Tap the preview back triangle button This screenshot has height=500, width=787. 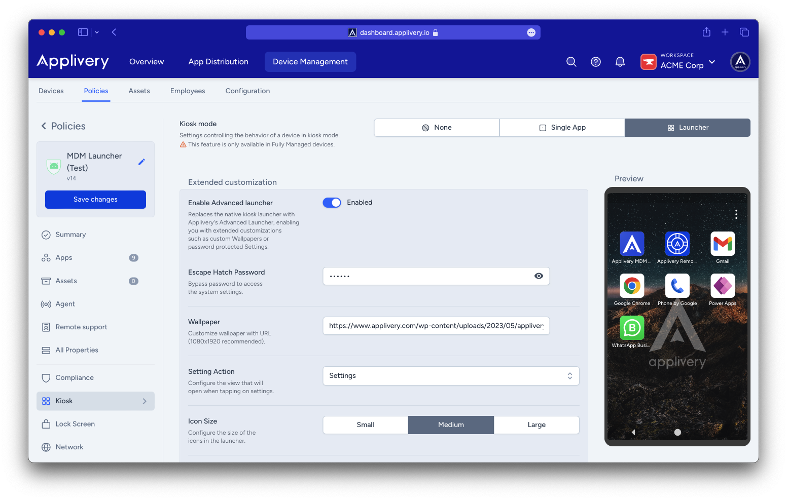[633, 432]
